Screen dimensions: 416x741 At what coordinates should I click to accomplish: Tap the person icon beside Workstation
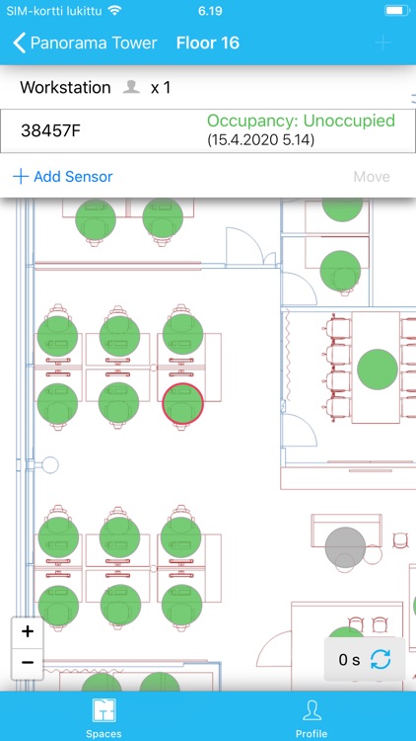pos(131,87)
